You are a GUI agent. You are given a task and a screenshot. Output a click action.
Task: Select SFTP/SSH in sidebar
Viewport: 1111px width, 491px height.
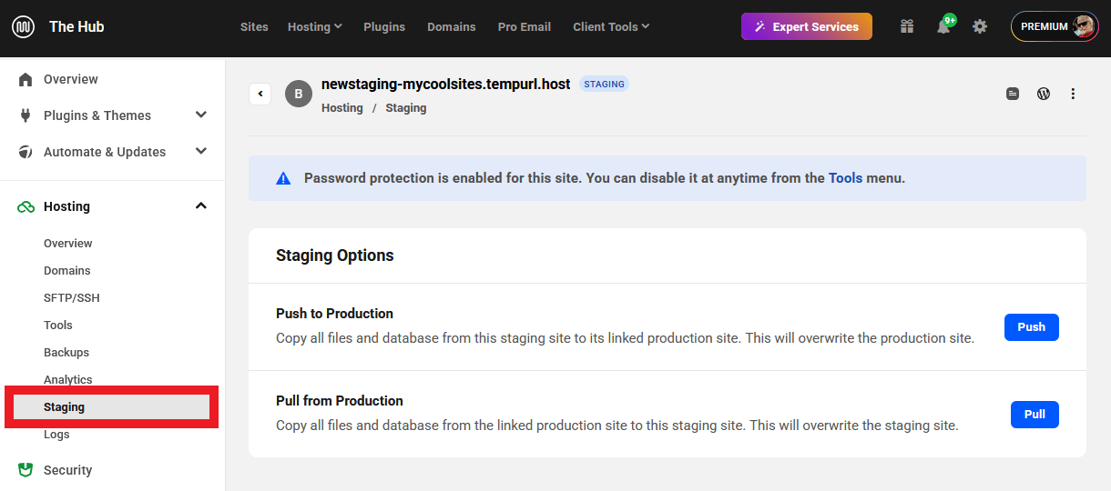pos(72,298)
